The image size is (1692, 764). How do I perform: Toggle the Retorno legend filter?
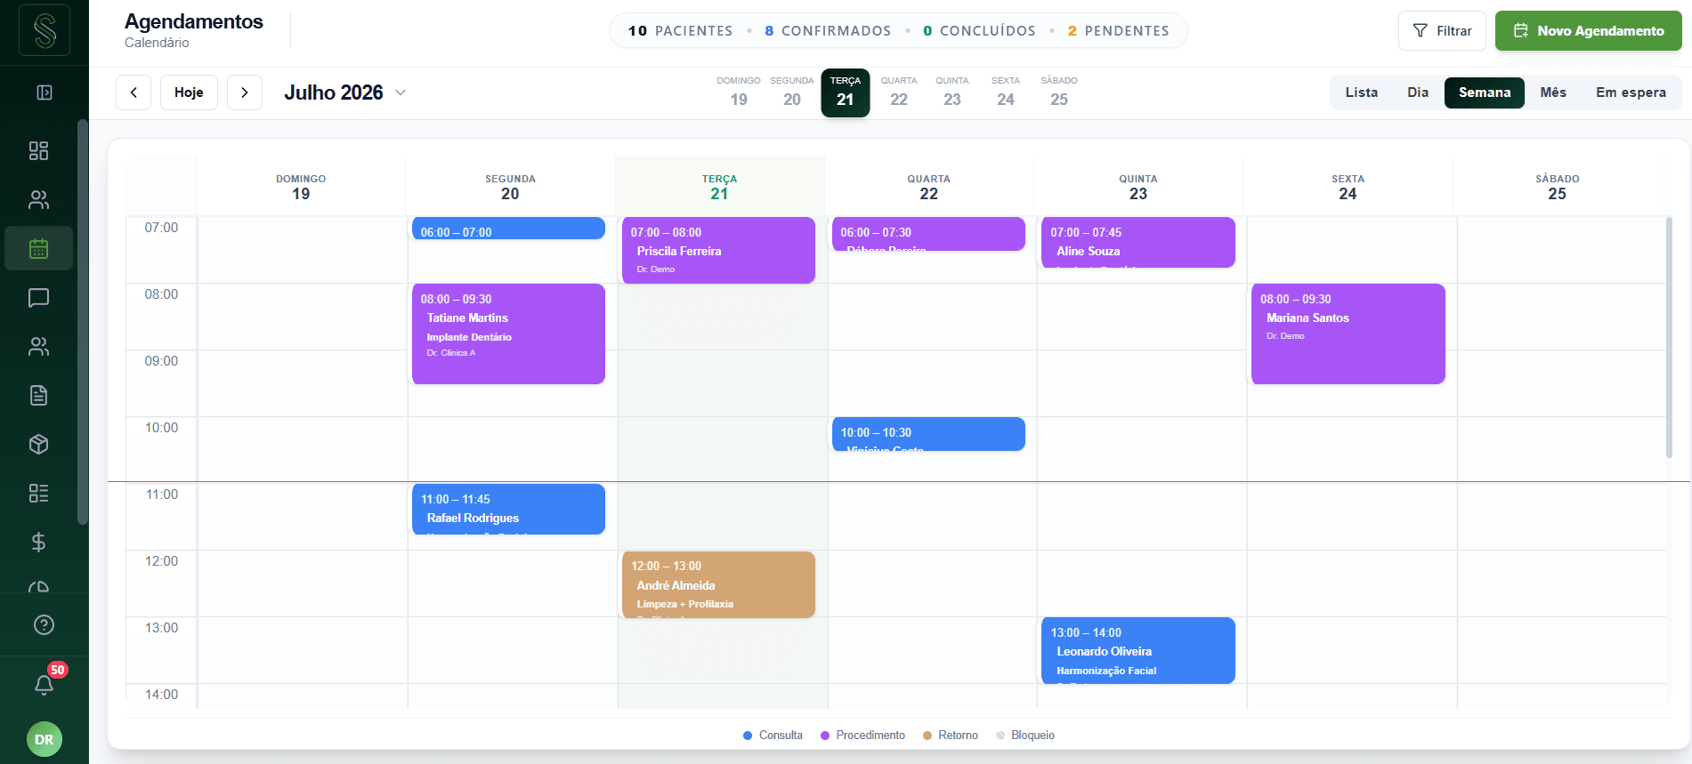[951, 736]
